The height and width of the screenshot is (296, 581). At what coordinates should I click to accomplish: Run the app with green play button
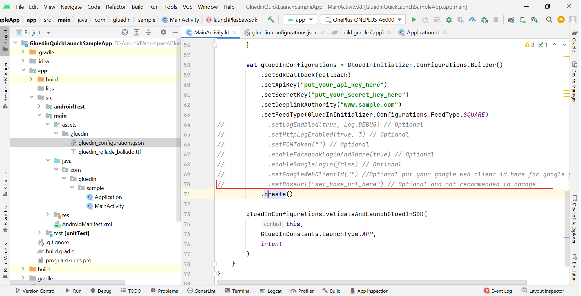click(x=414, y=20)
